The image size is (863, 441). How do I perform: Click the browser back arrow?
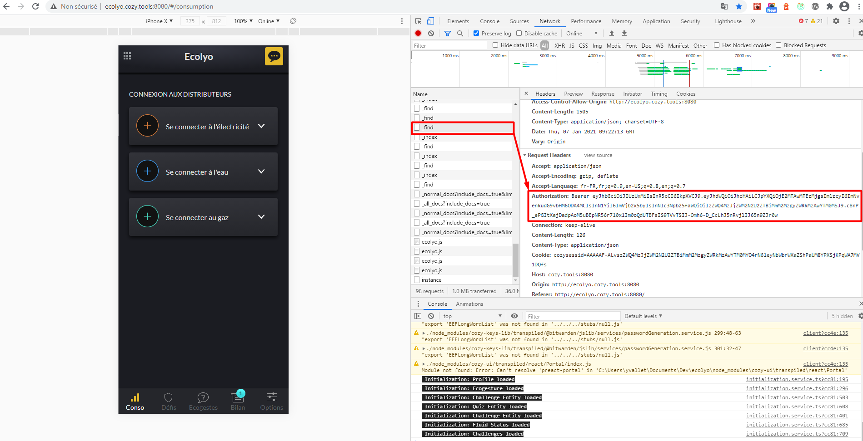(6, 6)
